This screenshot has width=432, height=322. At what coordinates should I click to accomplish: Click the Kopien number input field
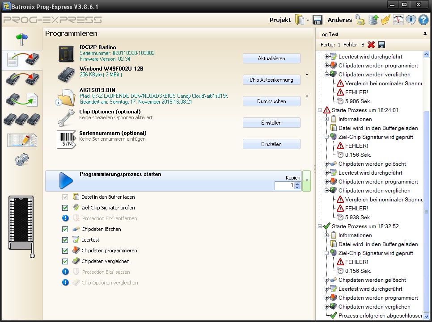[284, 185]
